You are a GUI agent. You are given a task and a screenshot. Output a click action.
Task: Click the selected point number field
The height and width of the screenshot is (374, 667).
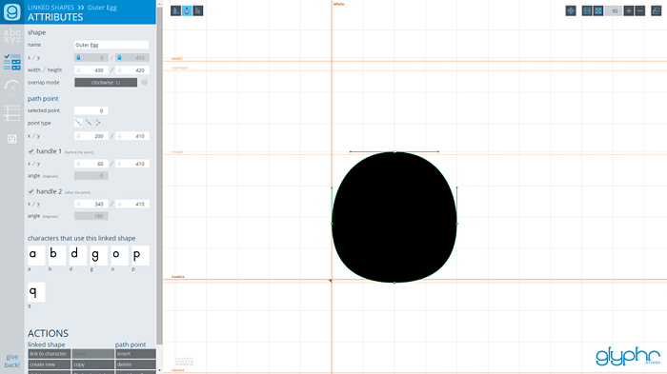point(91,110)
